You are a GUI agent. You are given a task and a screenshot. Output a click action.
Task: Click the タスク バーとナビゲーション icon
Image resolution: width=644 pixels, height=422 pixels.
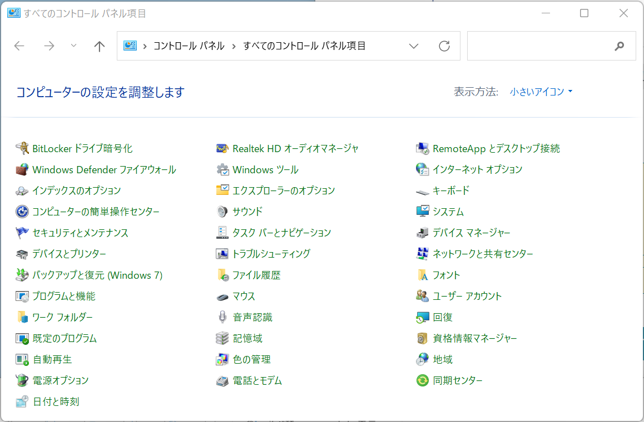[222, 233]
